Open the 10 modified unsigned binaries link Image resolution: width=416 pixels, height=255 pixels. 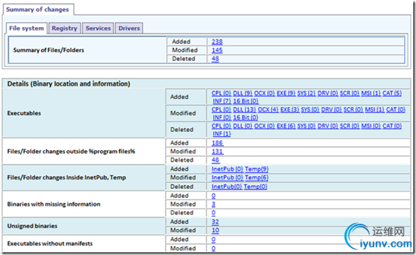pos(215,230)
